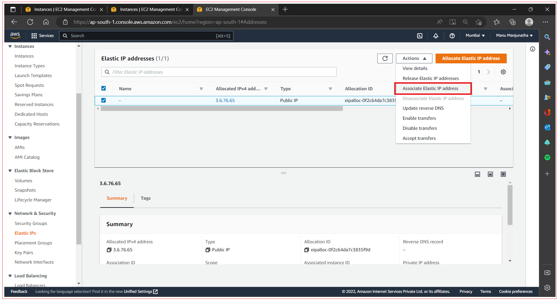
Task: Open Edge sidebar Spotify icon
Action: point(547,157)
